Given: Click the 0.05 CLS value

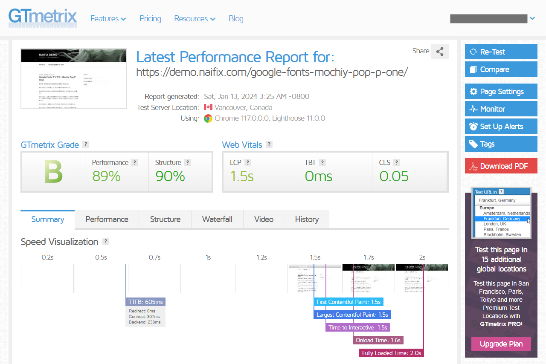Looking at the screenshot, I should [394, 176].
